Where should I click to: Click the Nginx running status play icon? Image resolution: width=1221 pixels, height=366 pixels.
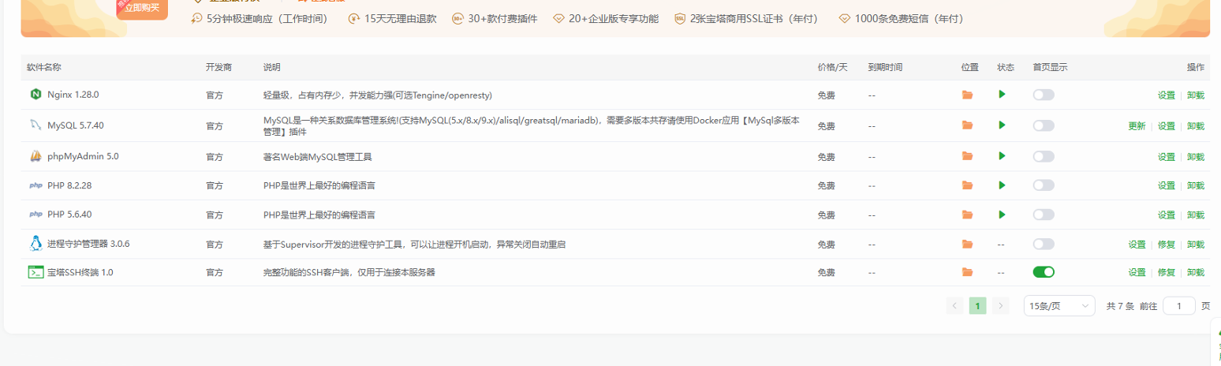1002,94
